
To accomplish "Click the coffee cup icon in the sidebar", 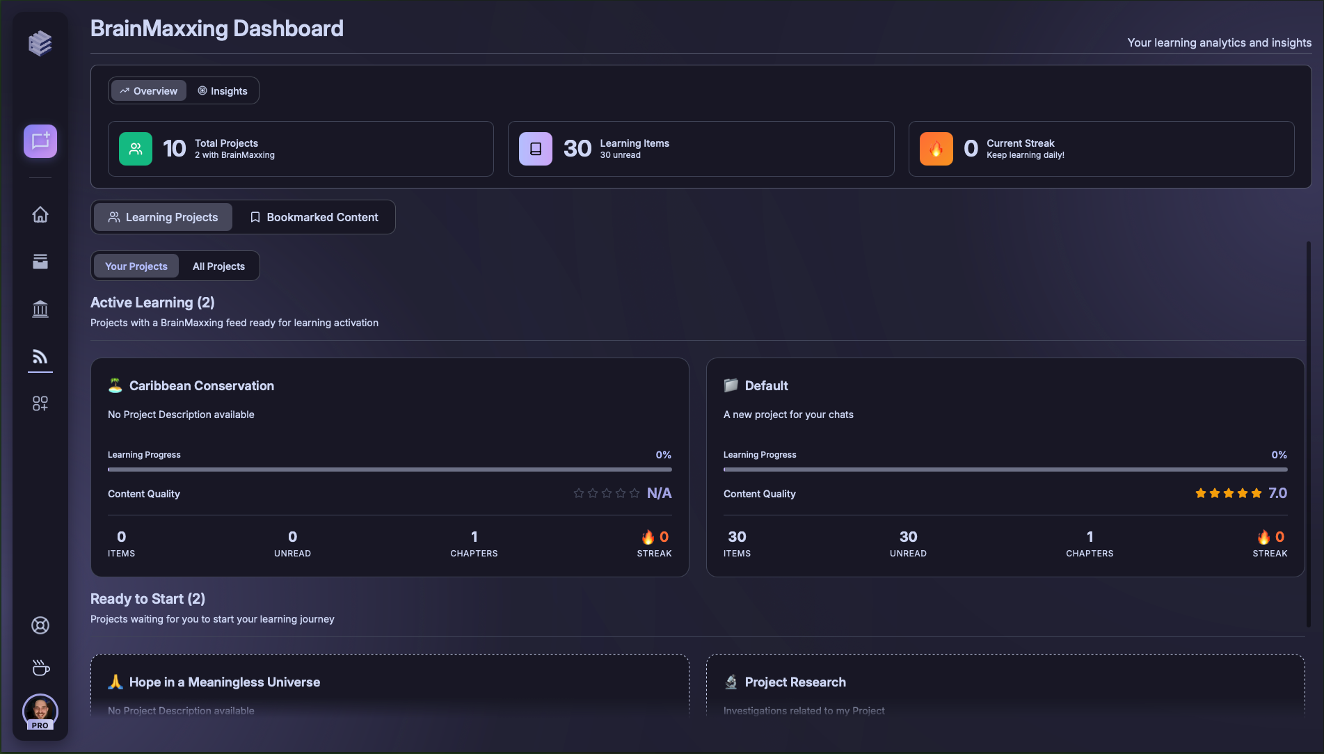I will click(x=40, y=668).
